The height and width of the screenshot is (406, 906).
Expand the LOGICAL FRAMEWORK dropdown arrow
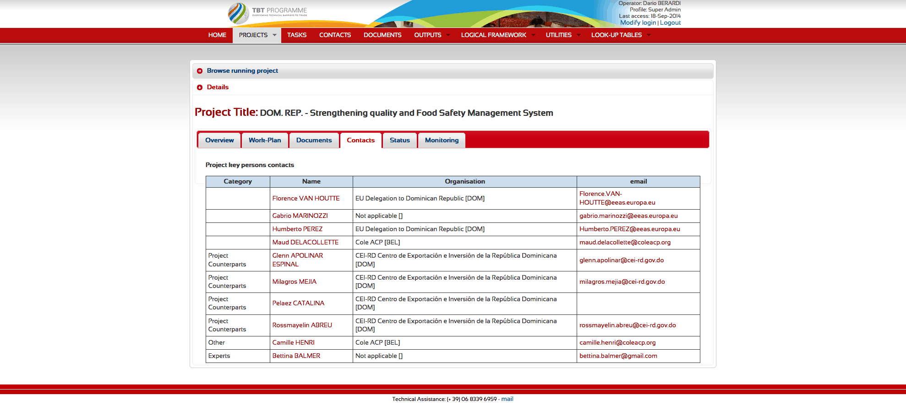click(x=533, y=35)
